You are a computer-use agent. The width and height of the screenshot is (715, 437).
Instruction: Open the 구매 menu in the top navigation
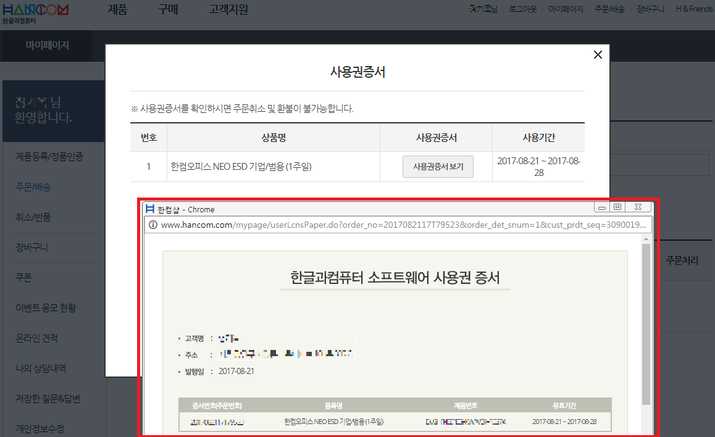pyautogui.click(x=168, y=10)
